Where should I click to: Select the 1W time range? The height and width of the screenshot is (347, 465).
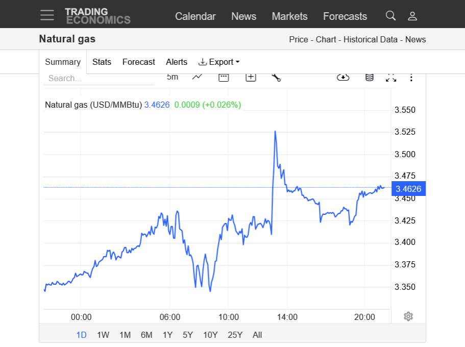pos(103,335)
